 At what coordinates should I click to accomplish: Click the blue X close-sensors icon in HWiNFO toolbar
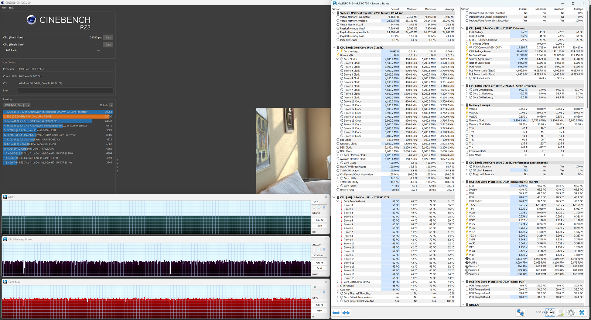(582, 313)
